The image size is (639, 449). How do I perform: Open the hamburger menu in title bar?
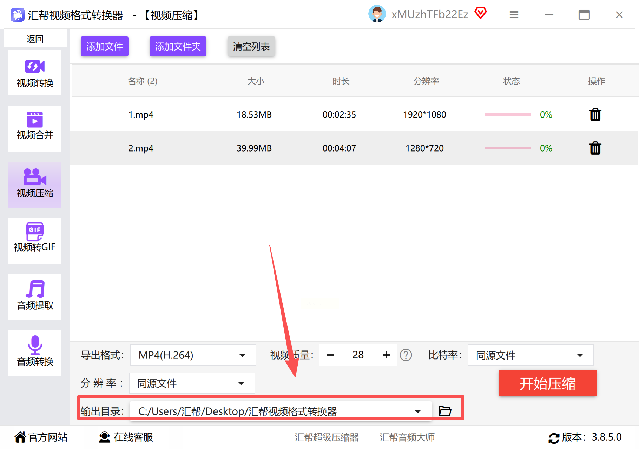514,15
